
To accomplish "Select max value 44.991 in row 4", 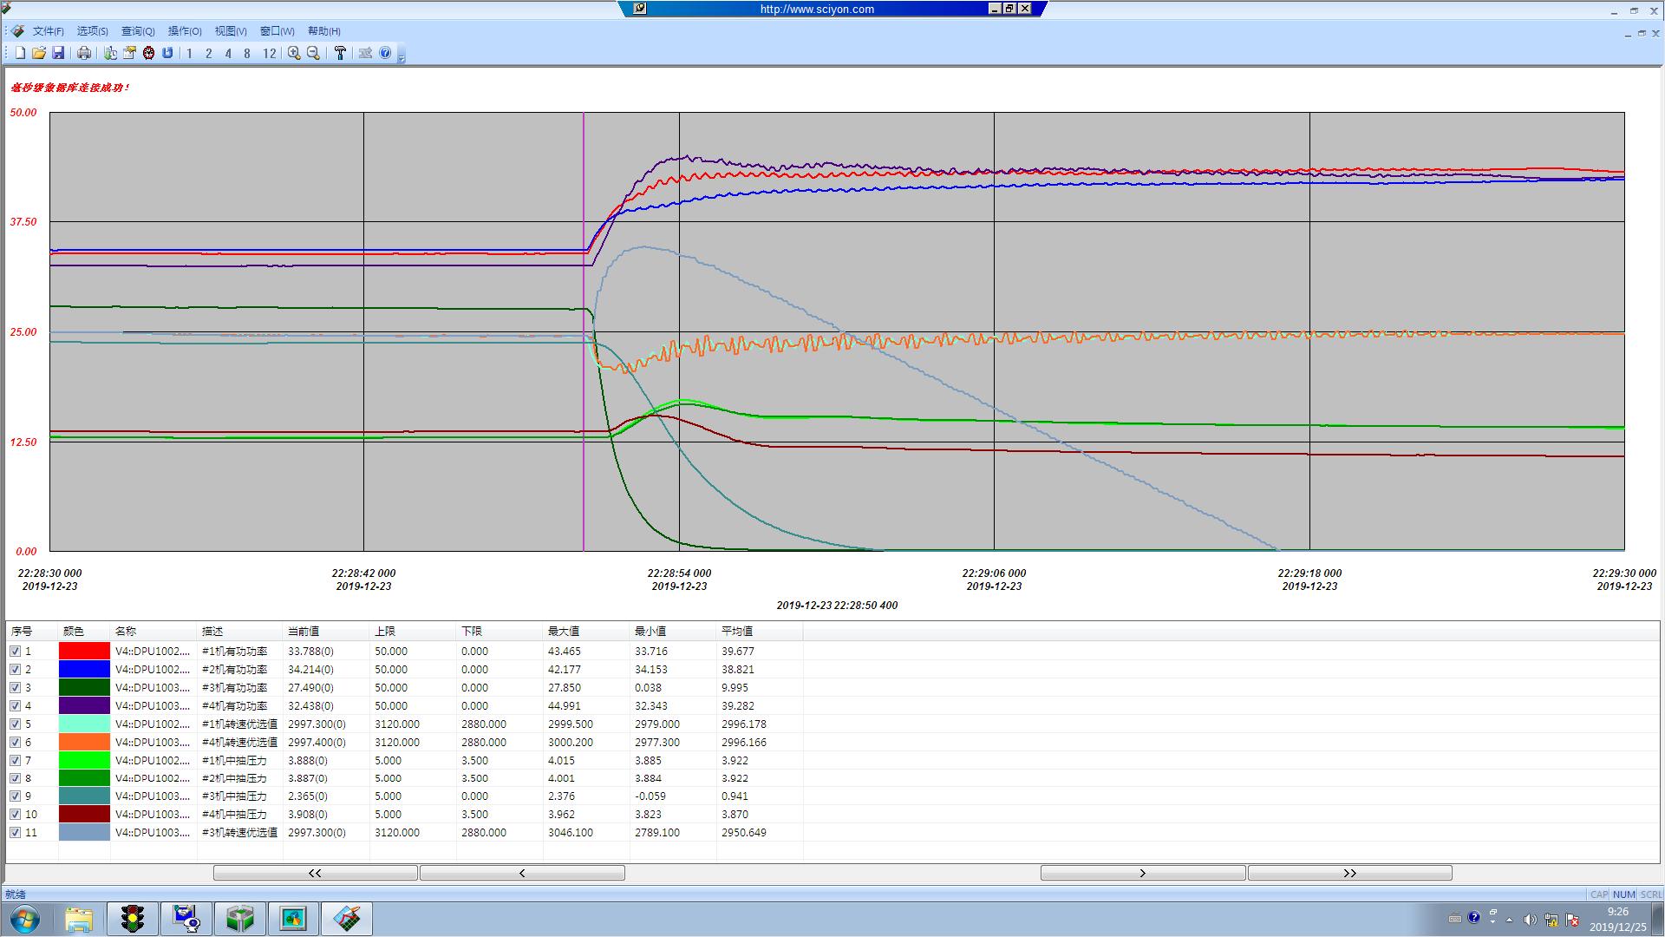I will (565, 705).
